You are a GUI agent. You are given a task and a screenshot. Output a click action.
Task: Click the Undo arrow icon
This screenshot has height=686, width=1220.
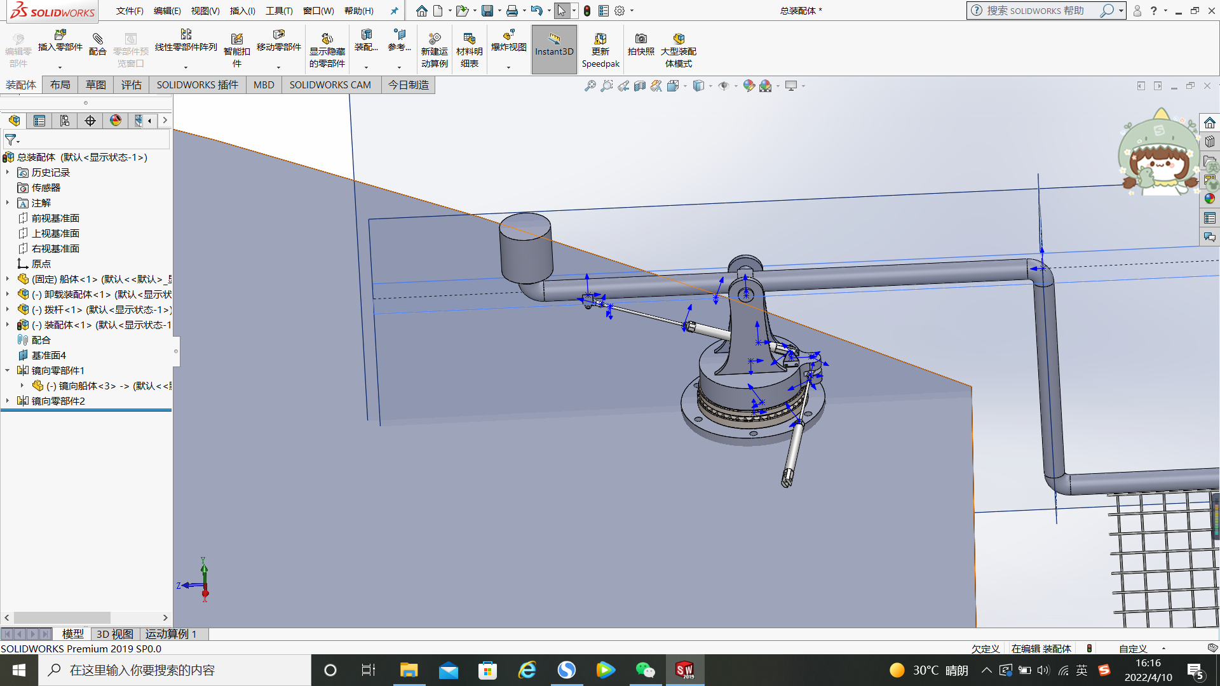point(536,11)
